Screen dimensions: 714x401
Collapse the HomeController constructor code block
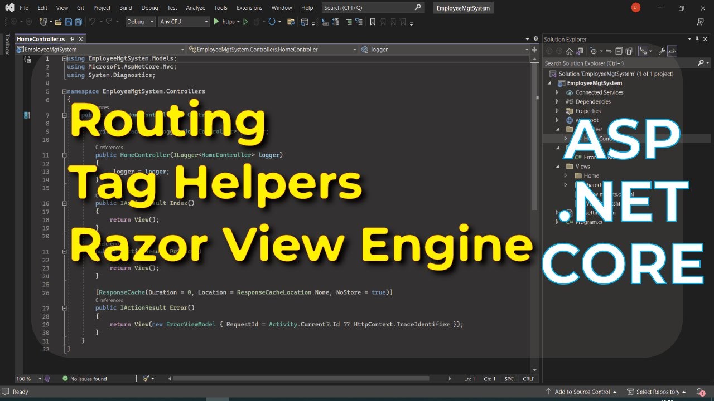click(65, 155)
